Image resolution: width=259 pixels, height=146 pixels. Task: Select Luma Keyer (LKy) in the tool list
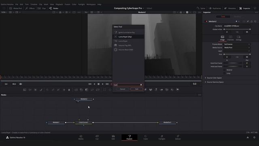(x=128, y=37)
